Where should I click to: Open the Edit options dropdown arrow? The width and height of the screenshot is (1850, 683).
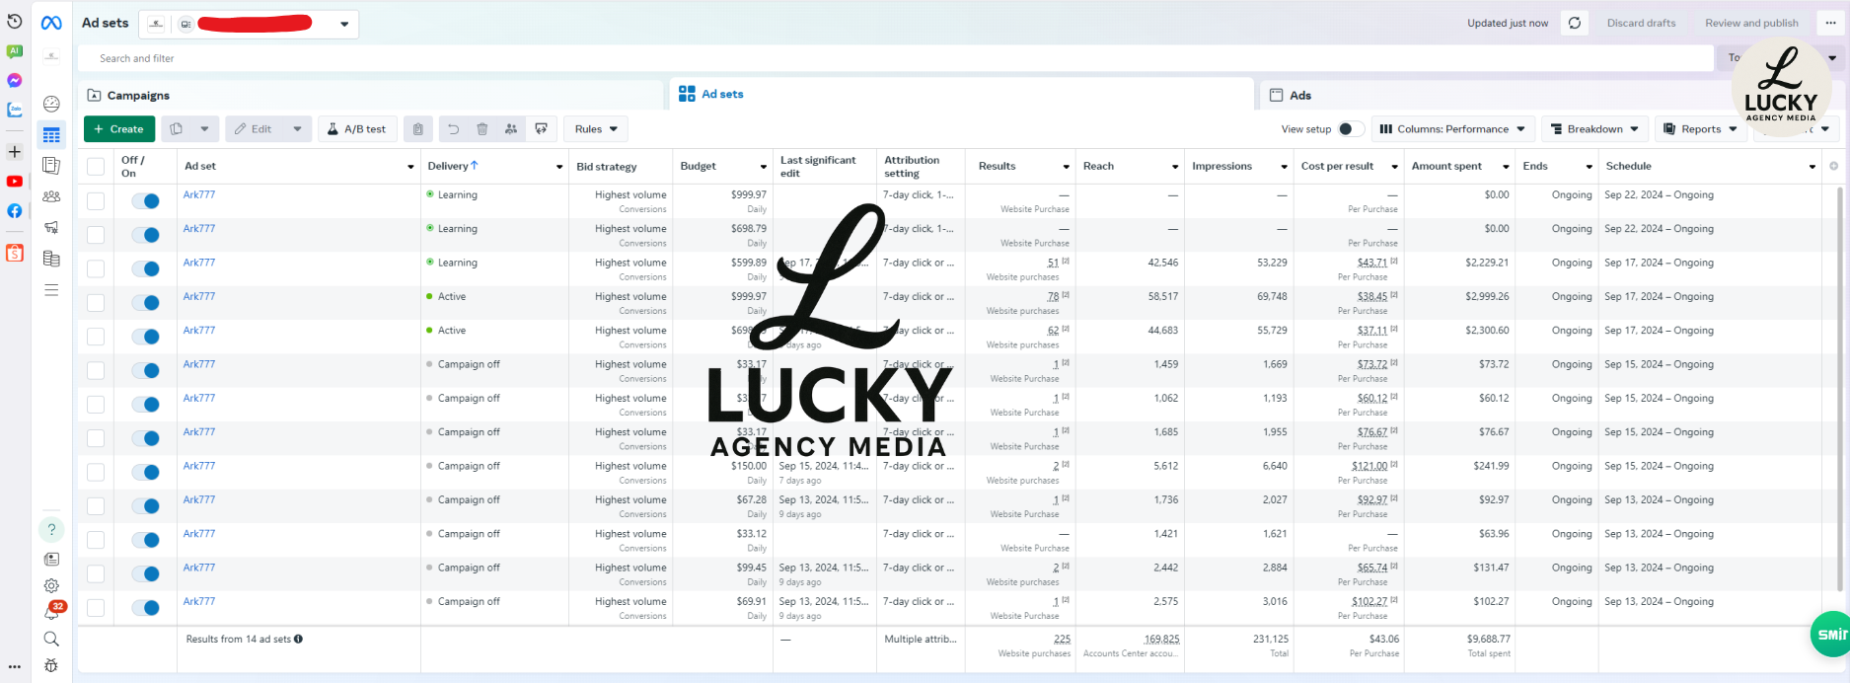[297, 129]
